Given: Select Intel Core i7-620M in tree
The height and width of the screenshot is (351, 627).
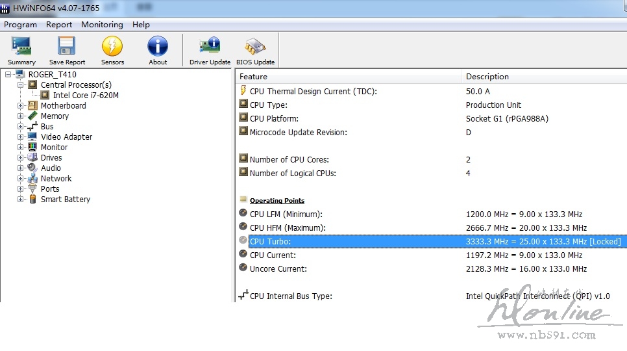Looking at the screenshot, I should coord(86,96).
